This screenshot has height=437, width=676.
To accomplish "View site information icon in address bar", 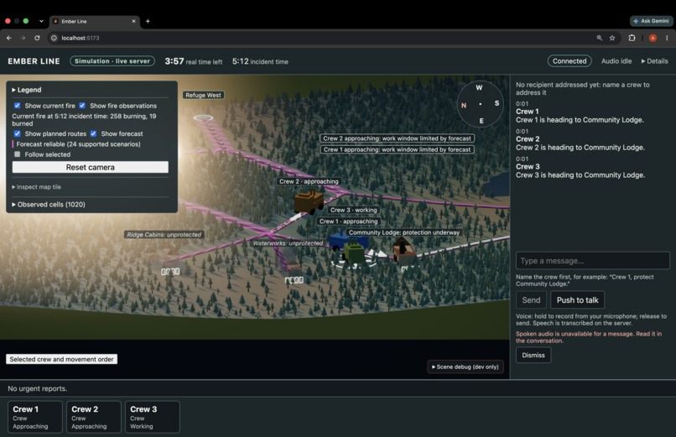I will (54, 38).
